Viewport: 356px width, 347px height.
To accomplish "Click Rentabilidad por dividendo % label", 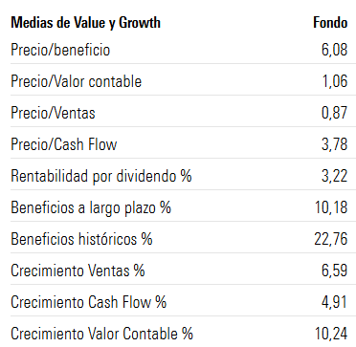I will tap(101, 177).
